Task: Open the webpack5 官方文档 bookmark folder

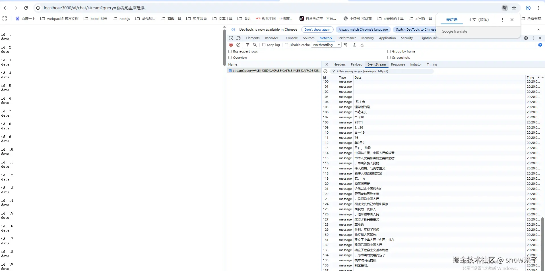Action: [x=59, y=18]
